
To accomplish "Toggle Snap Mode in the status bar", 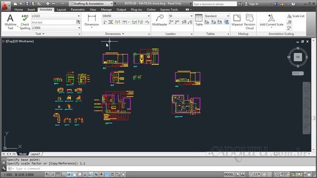I will (53, 175).
